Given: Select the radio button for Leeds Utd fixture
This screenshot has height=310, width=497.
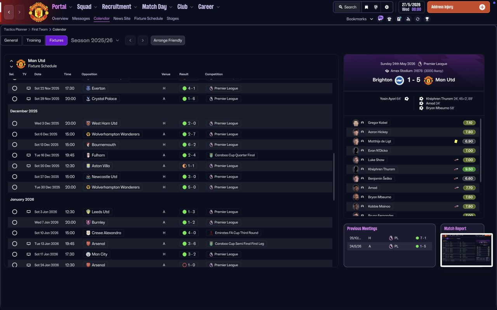Looking at the screenshot, I should (15, 212).
